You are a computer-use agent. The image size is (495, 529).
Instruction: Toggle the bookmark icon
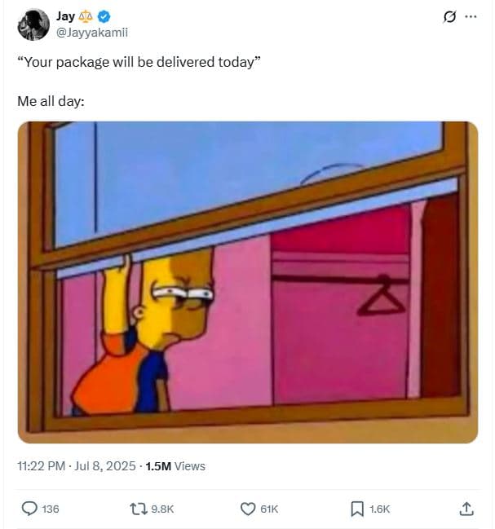tap(357, 509)
